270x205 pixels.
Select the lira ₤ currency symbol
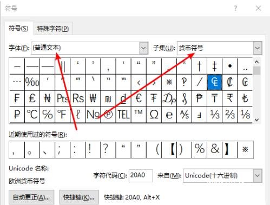point(32,98)
